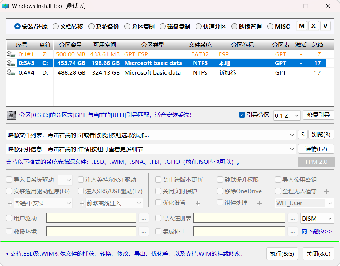Open the WIT_User dropdown
Viewport: 340px width, 266px height.
[305, 203]
